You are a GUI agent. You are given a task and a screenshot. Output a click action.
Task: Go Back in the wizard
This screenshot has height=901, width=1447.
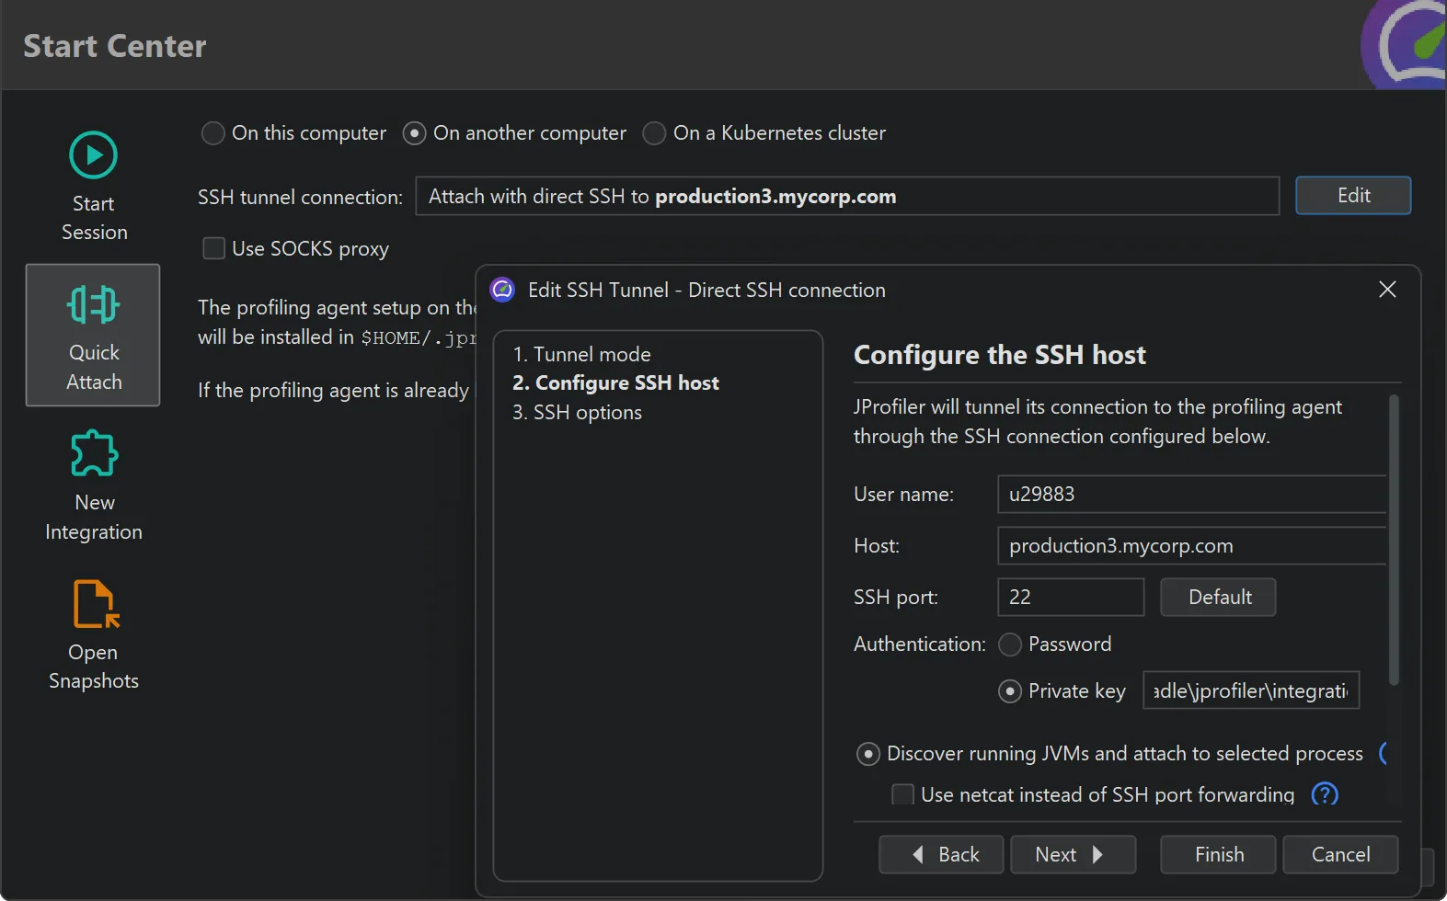pos(941,855)
